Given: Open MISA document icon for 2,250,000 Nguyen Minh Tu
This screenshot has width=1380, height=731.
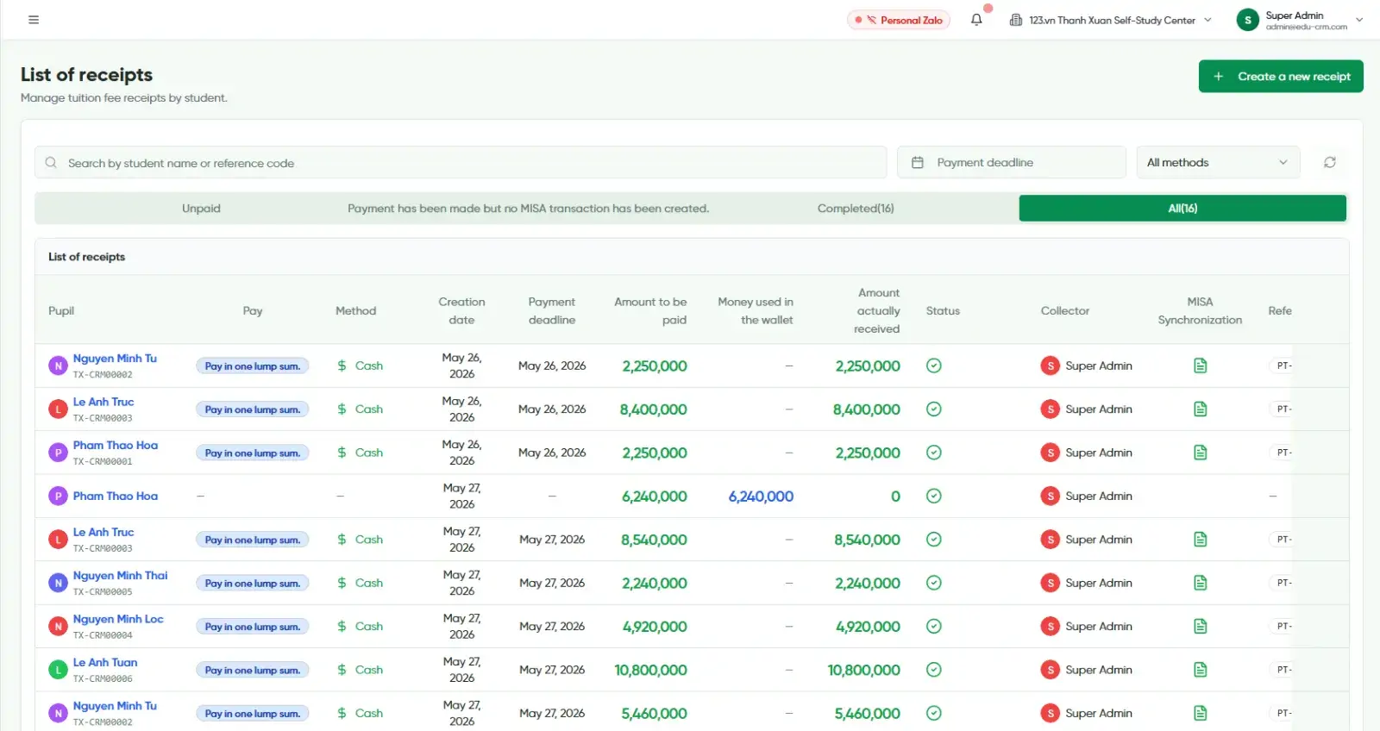Looking at the screenshot, I should (1200, 365).
